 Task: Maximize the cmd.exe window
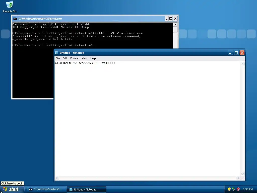(171, 19)
